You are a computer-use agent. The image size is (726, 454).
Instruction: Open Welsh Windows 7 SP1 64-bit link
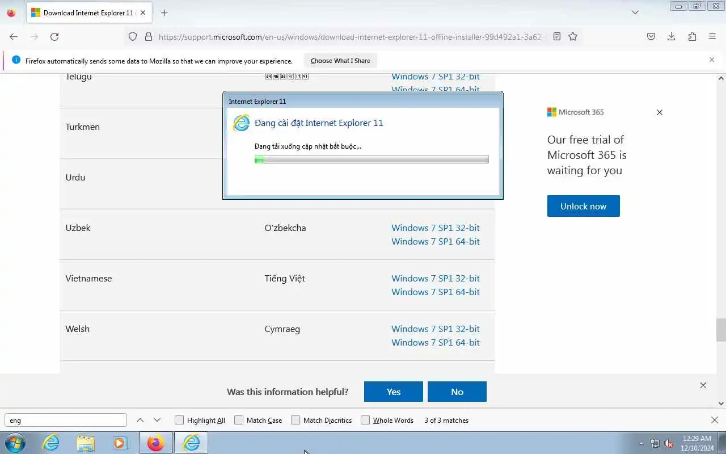point(436,342)
